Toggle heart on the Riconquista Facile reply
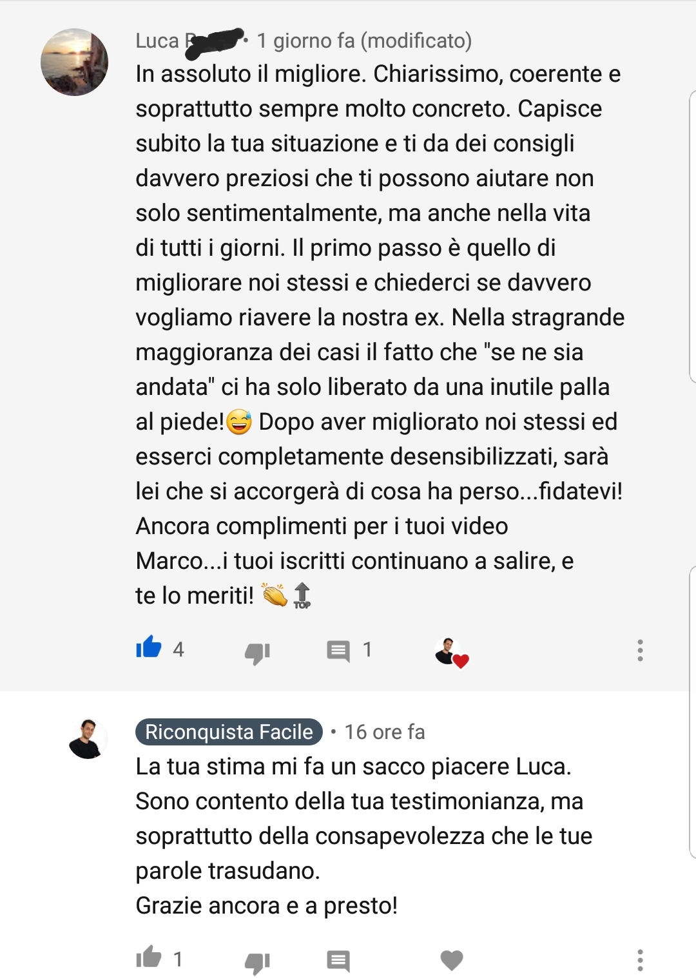Screen dimensions: 696x978 click(452, 960)
